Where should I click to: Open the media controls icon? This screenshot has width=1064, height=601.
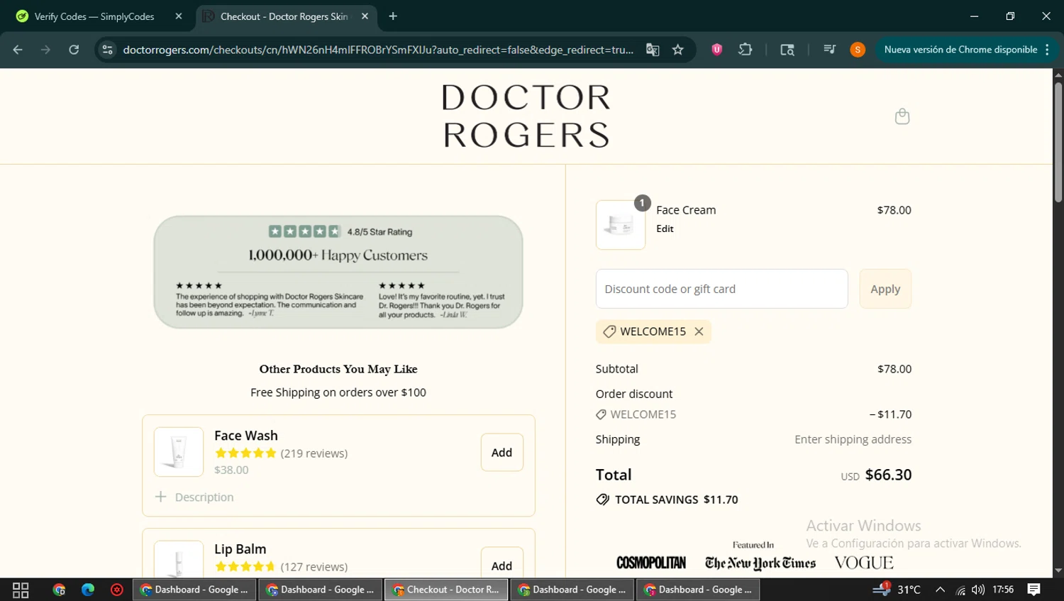click(x=829, y=50)
